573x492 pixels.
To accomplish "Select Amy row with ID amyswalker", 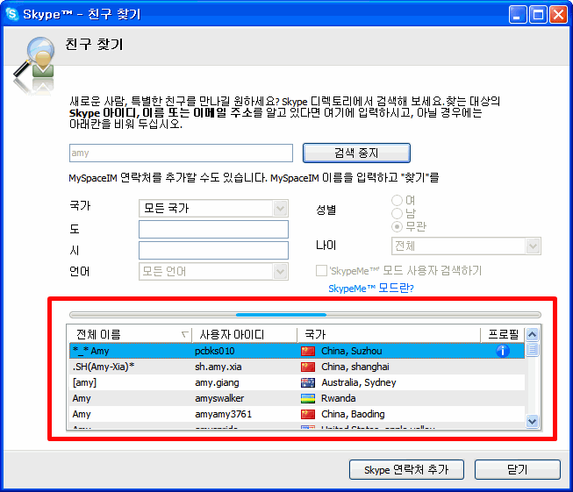I will [x=297, y=398].
